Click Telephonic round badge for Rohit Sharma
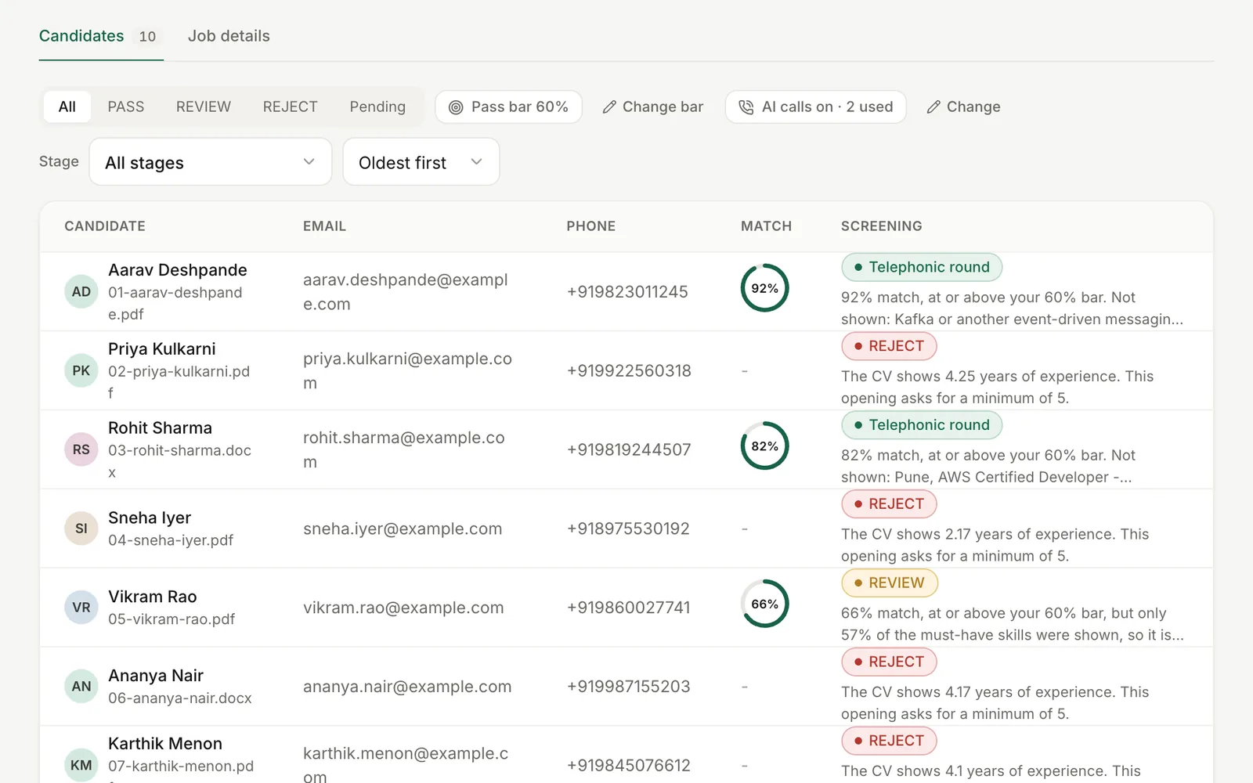The image size is (1253, 783). (922, 425)
